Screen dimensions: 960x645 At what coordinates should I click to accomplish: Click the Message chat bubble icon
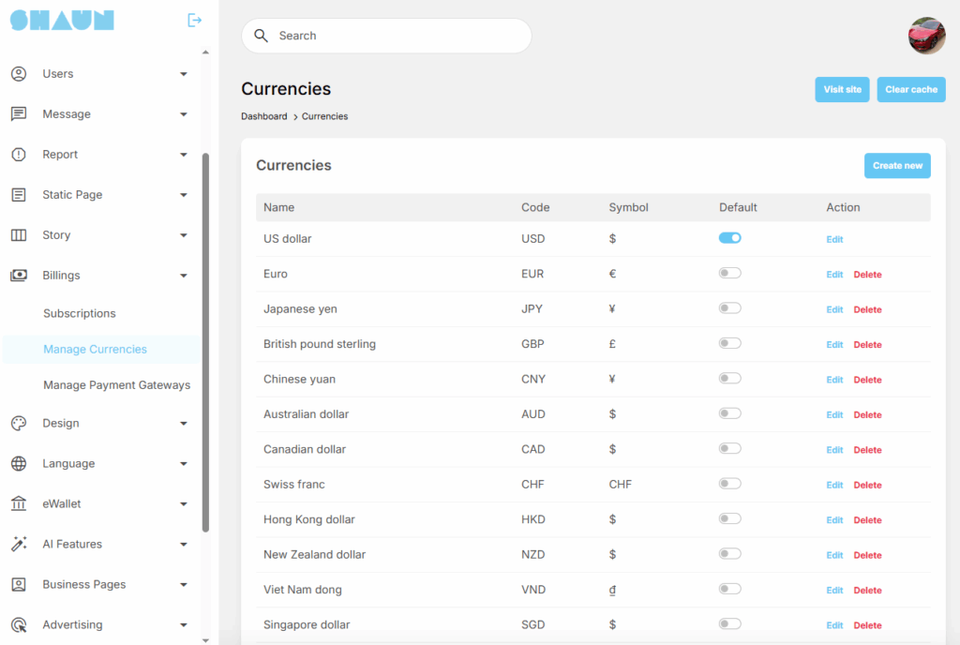coord(19,114)
